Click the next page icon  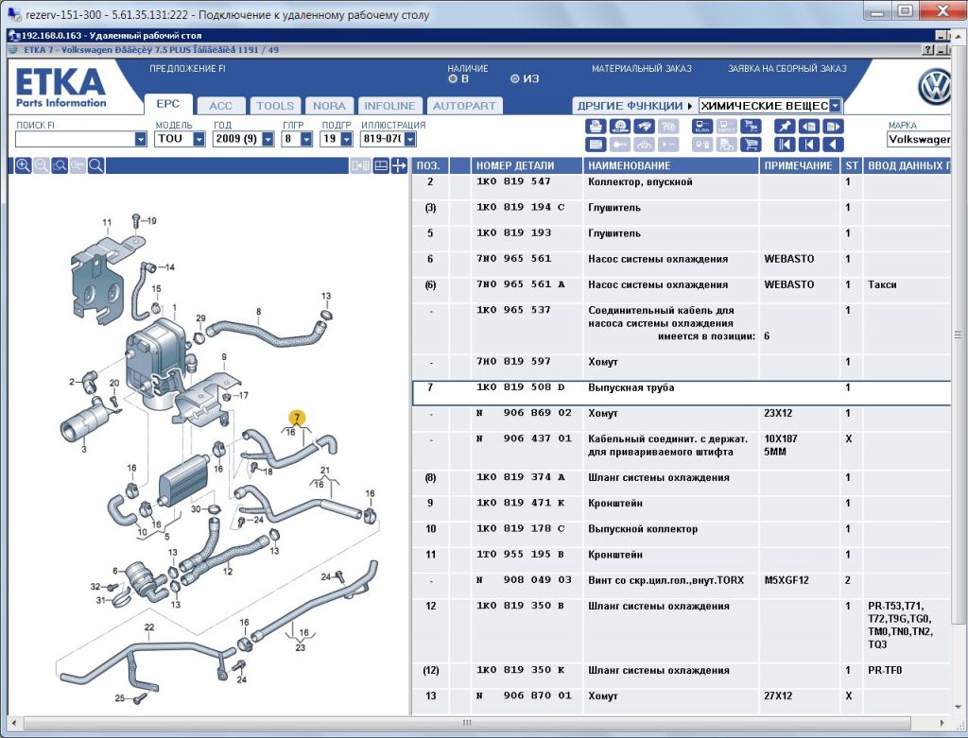pos(834,127)
